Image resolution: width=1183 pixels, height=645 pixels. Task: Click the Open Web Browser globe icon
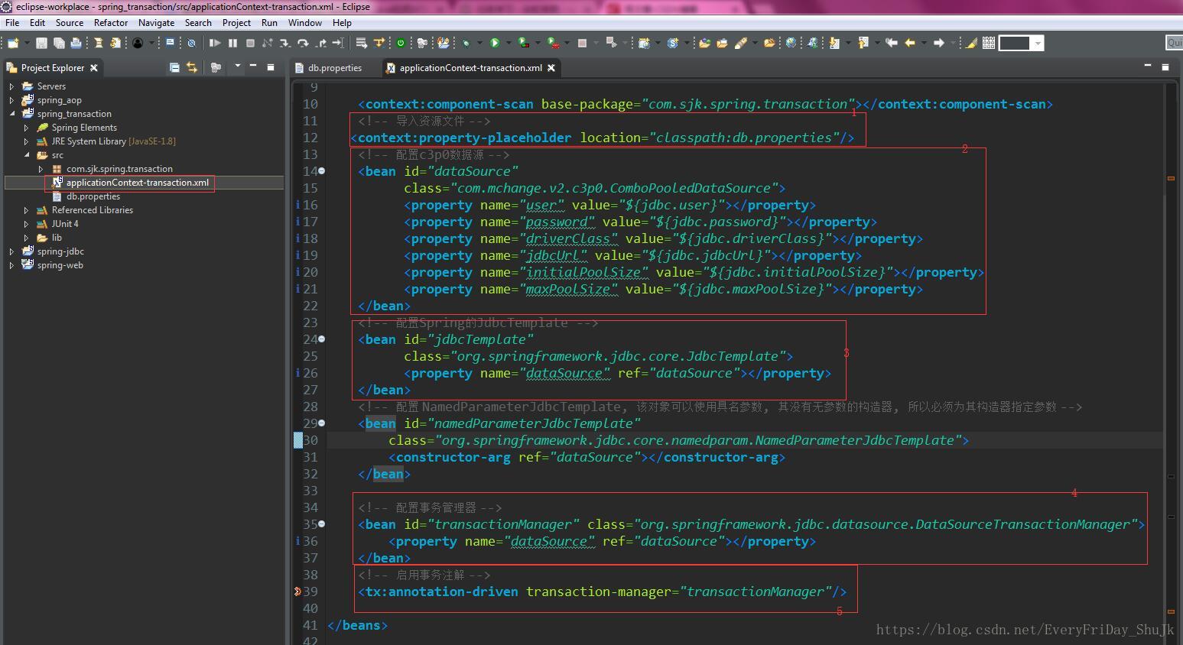[791, 43]
